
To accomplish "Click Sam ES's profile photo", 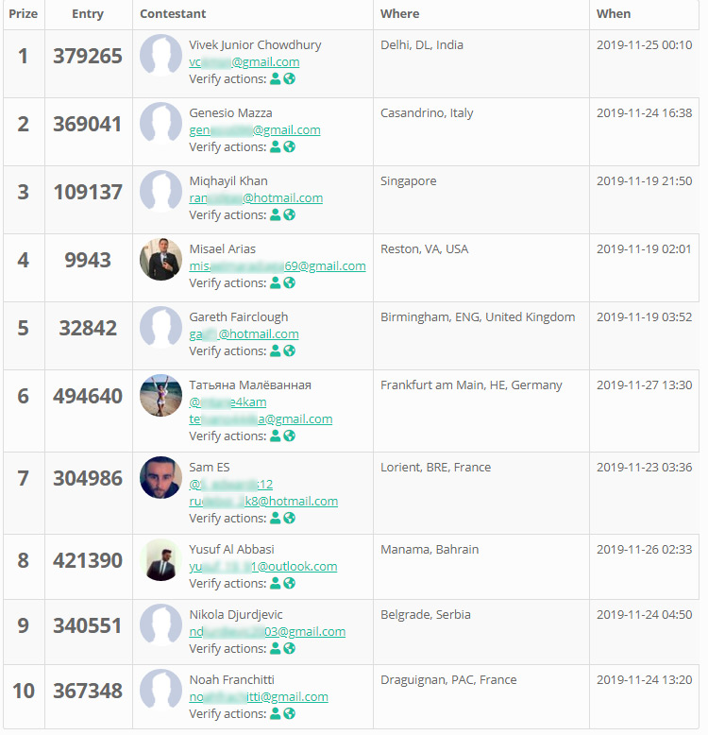I will pyautogui.click(x=160, y=478).
